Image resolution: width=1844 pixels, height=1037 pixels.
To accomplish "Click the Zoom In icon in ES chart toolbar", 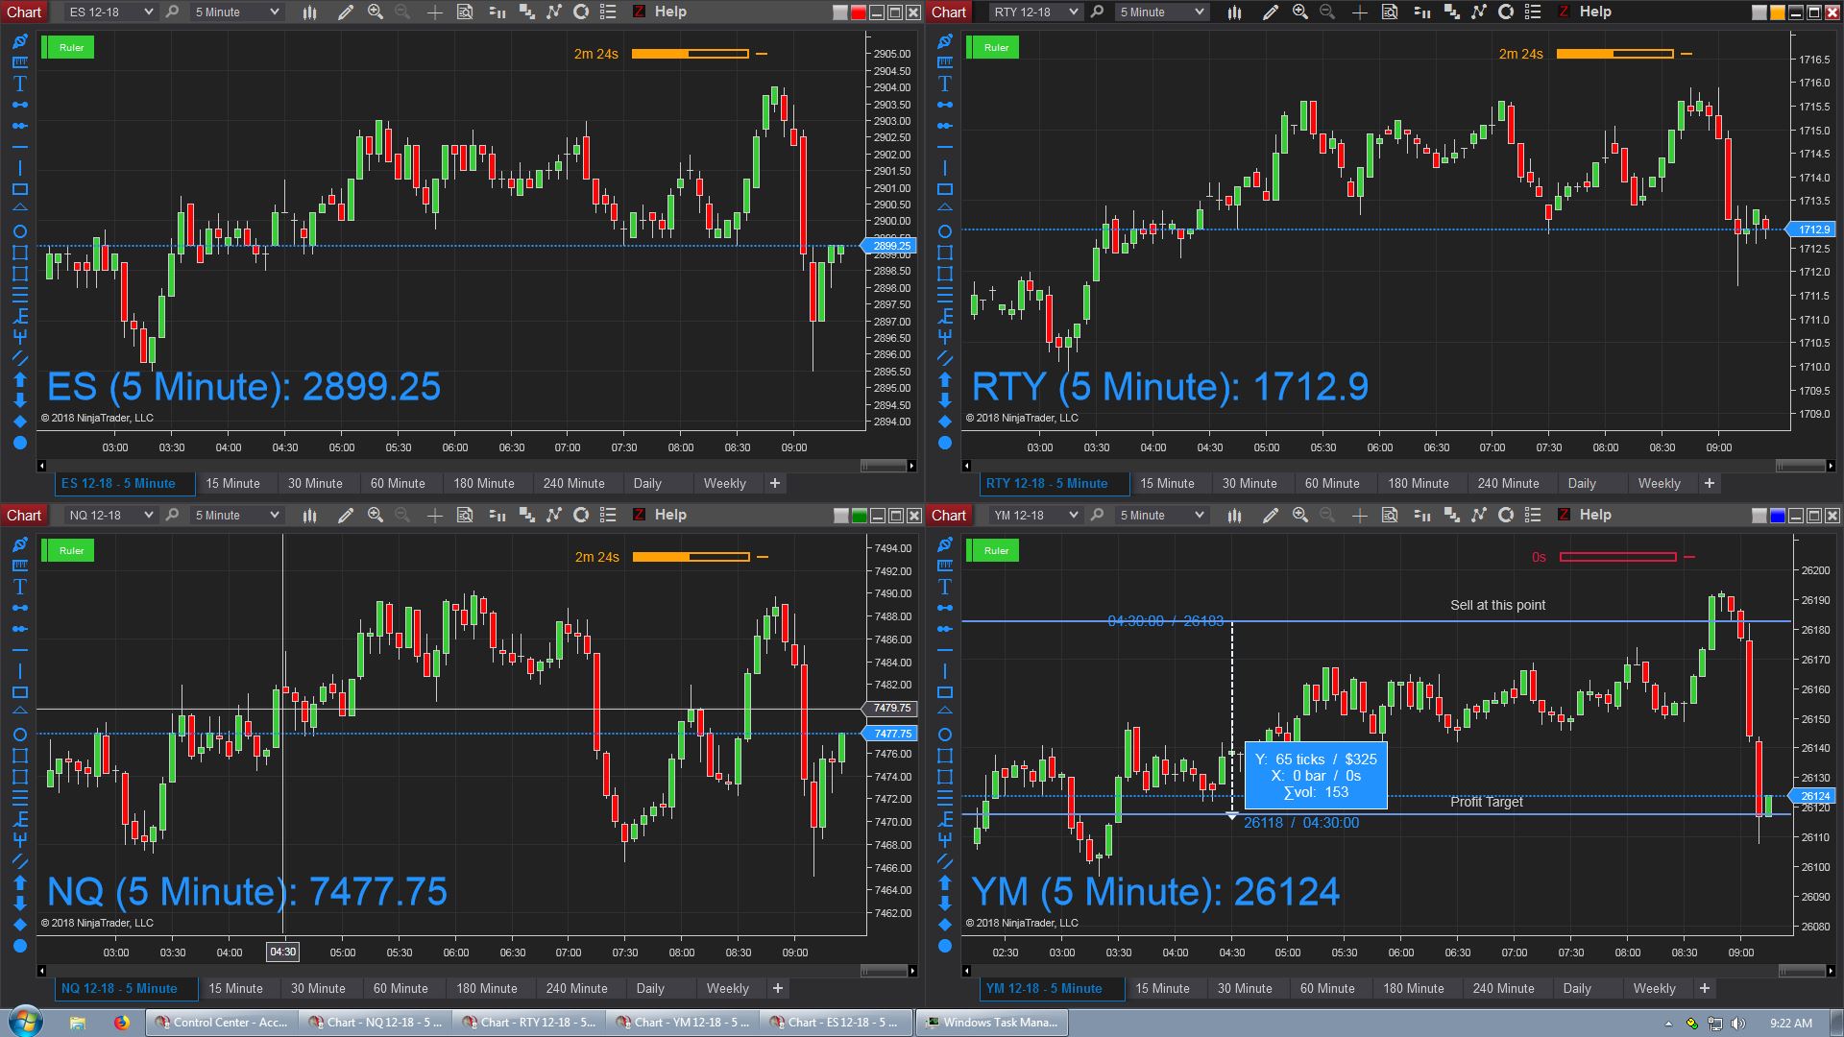I will click(x=376, y=12).
